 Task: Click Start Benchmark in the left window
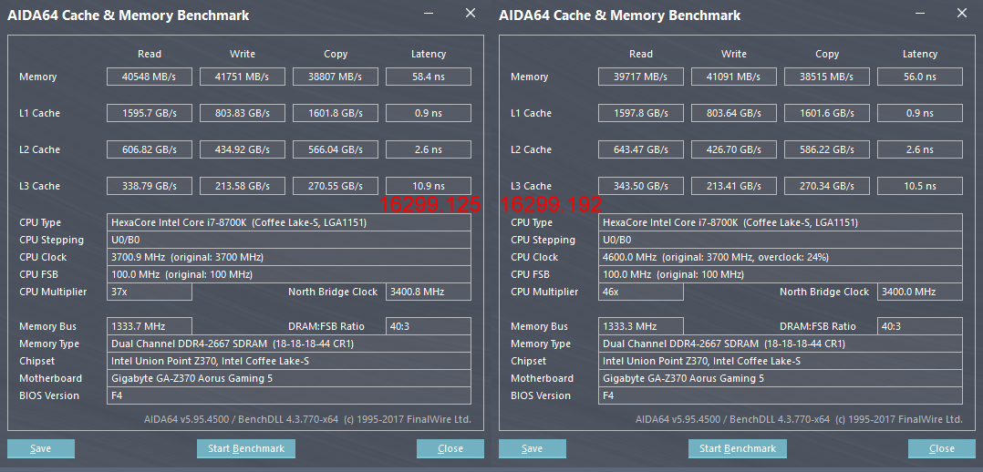coord(246,448)
